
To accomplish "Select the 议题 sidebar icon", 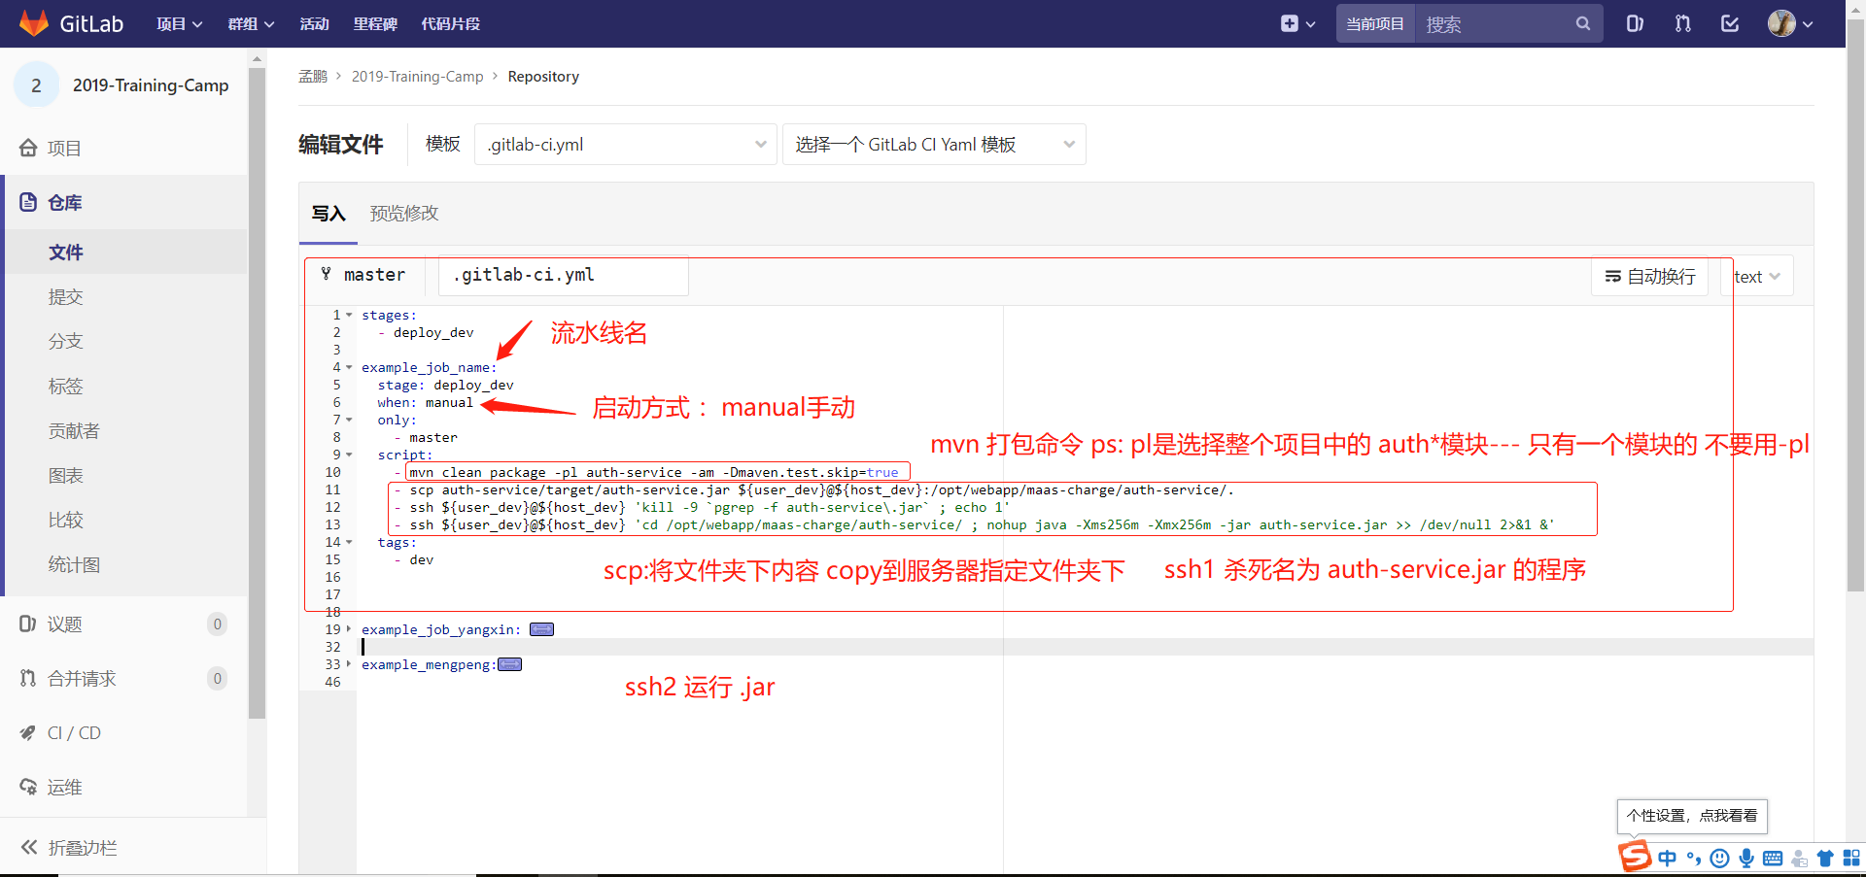I will tap(27, 624).
